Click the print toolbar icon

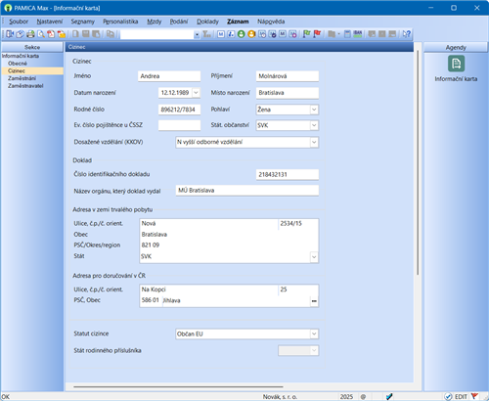[30, 34]
